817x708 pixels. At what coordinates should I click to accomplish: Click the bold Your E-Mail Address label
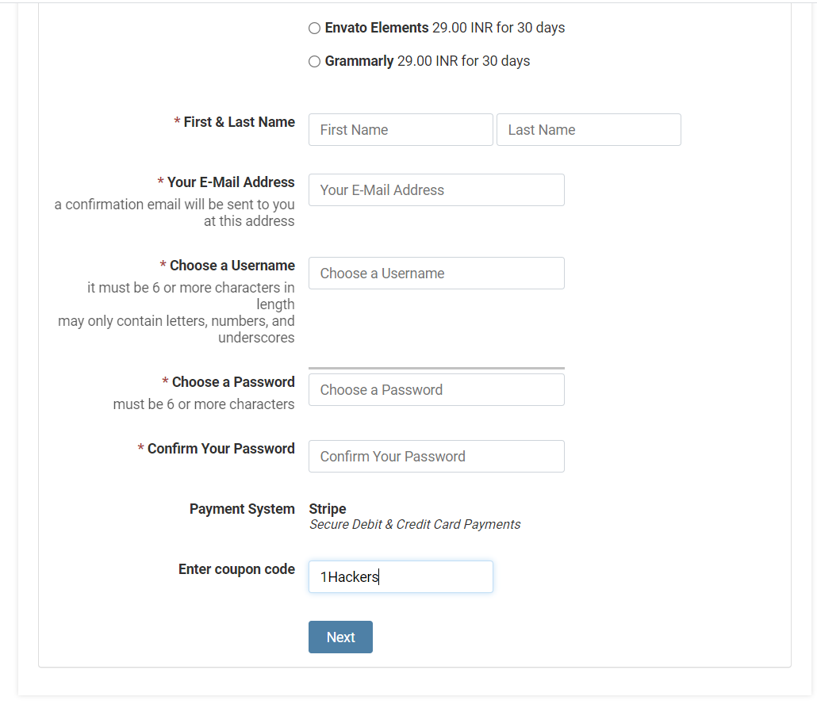231,182
